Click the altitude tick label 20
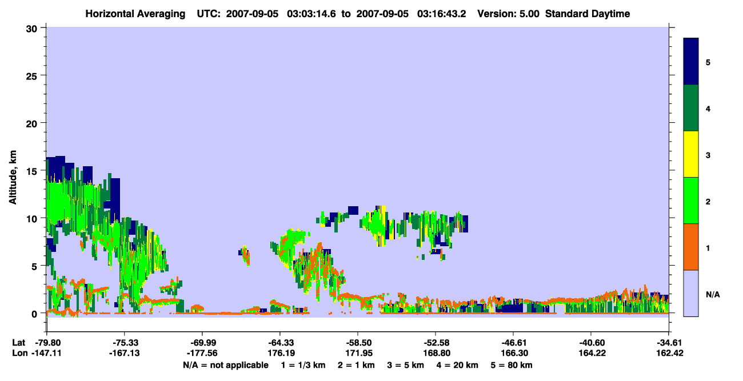 (33, 123)
